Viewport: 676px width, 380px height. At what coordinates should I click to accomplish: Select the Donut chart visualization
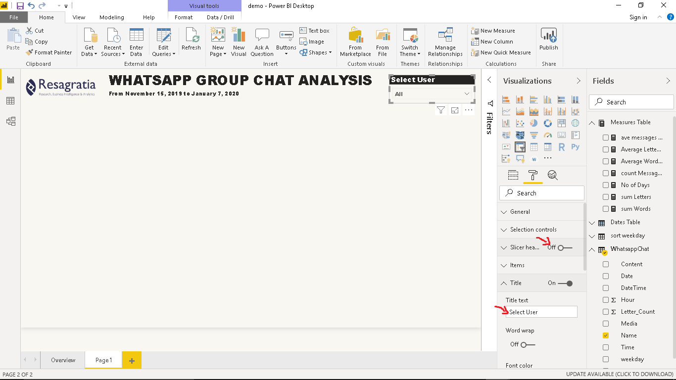pyautogui.click(x=547, y=123)
